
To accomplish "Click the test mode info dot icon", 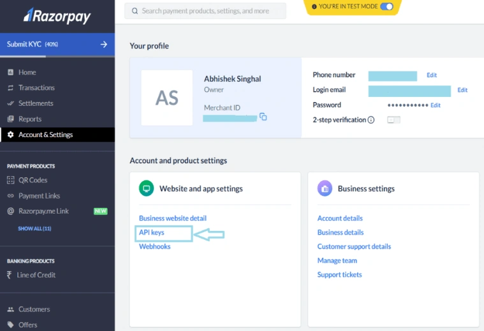I will click(x=314, y=6).
